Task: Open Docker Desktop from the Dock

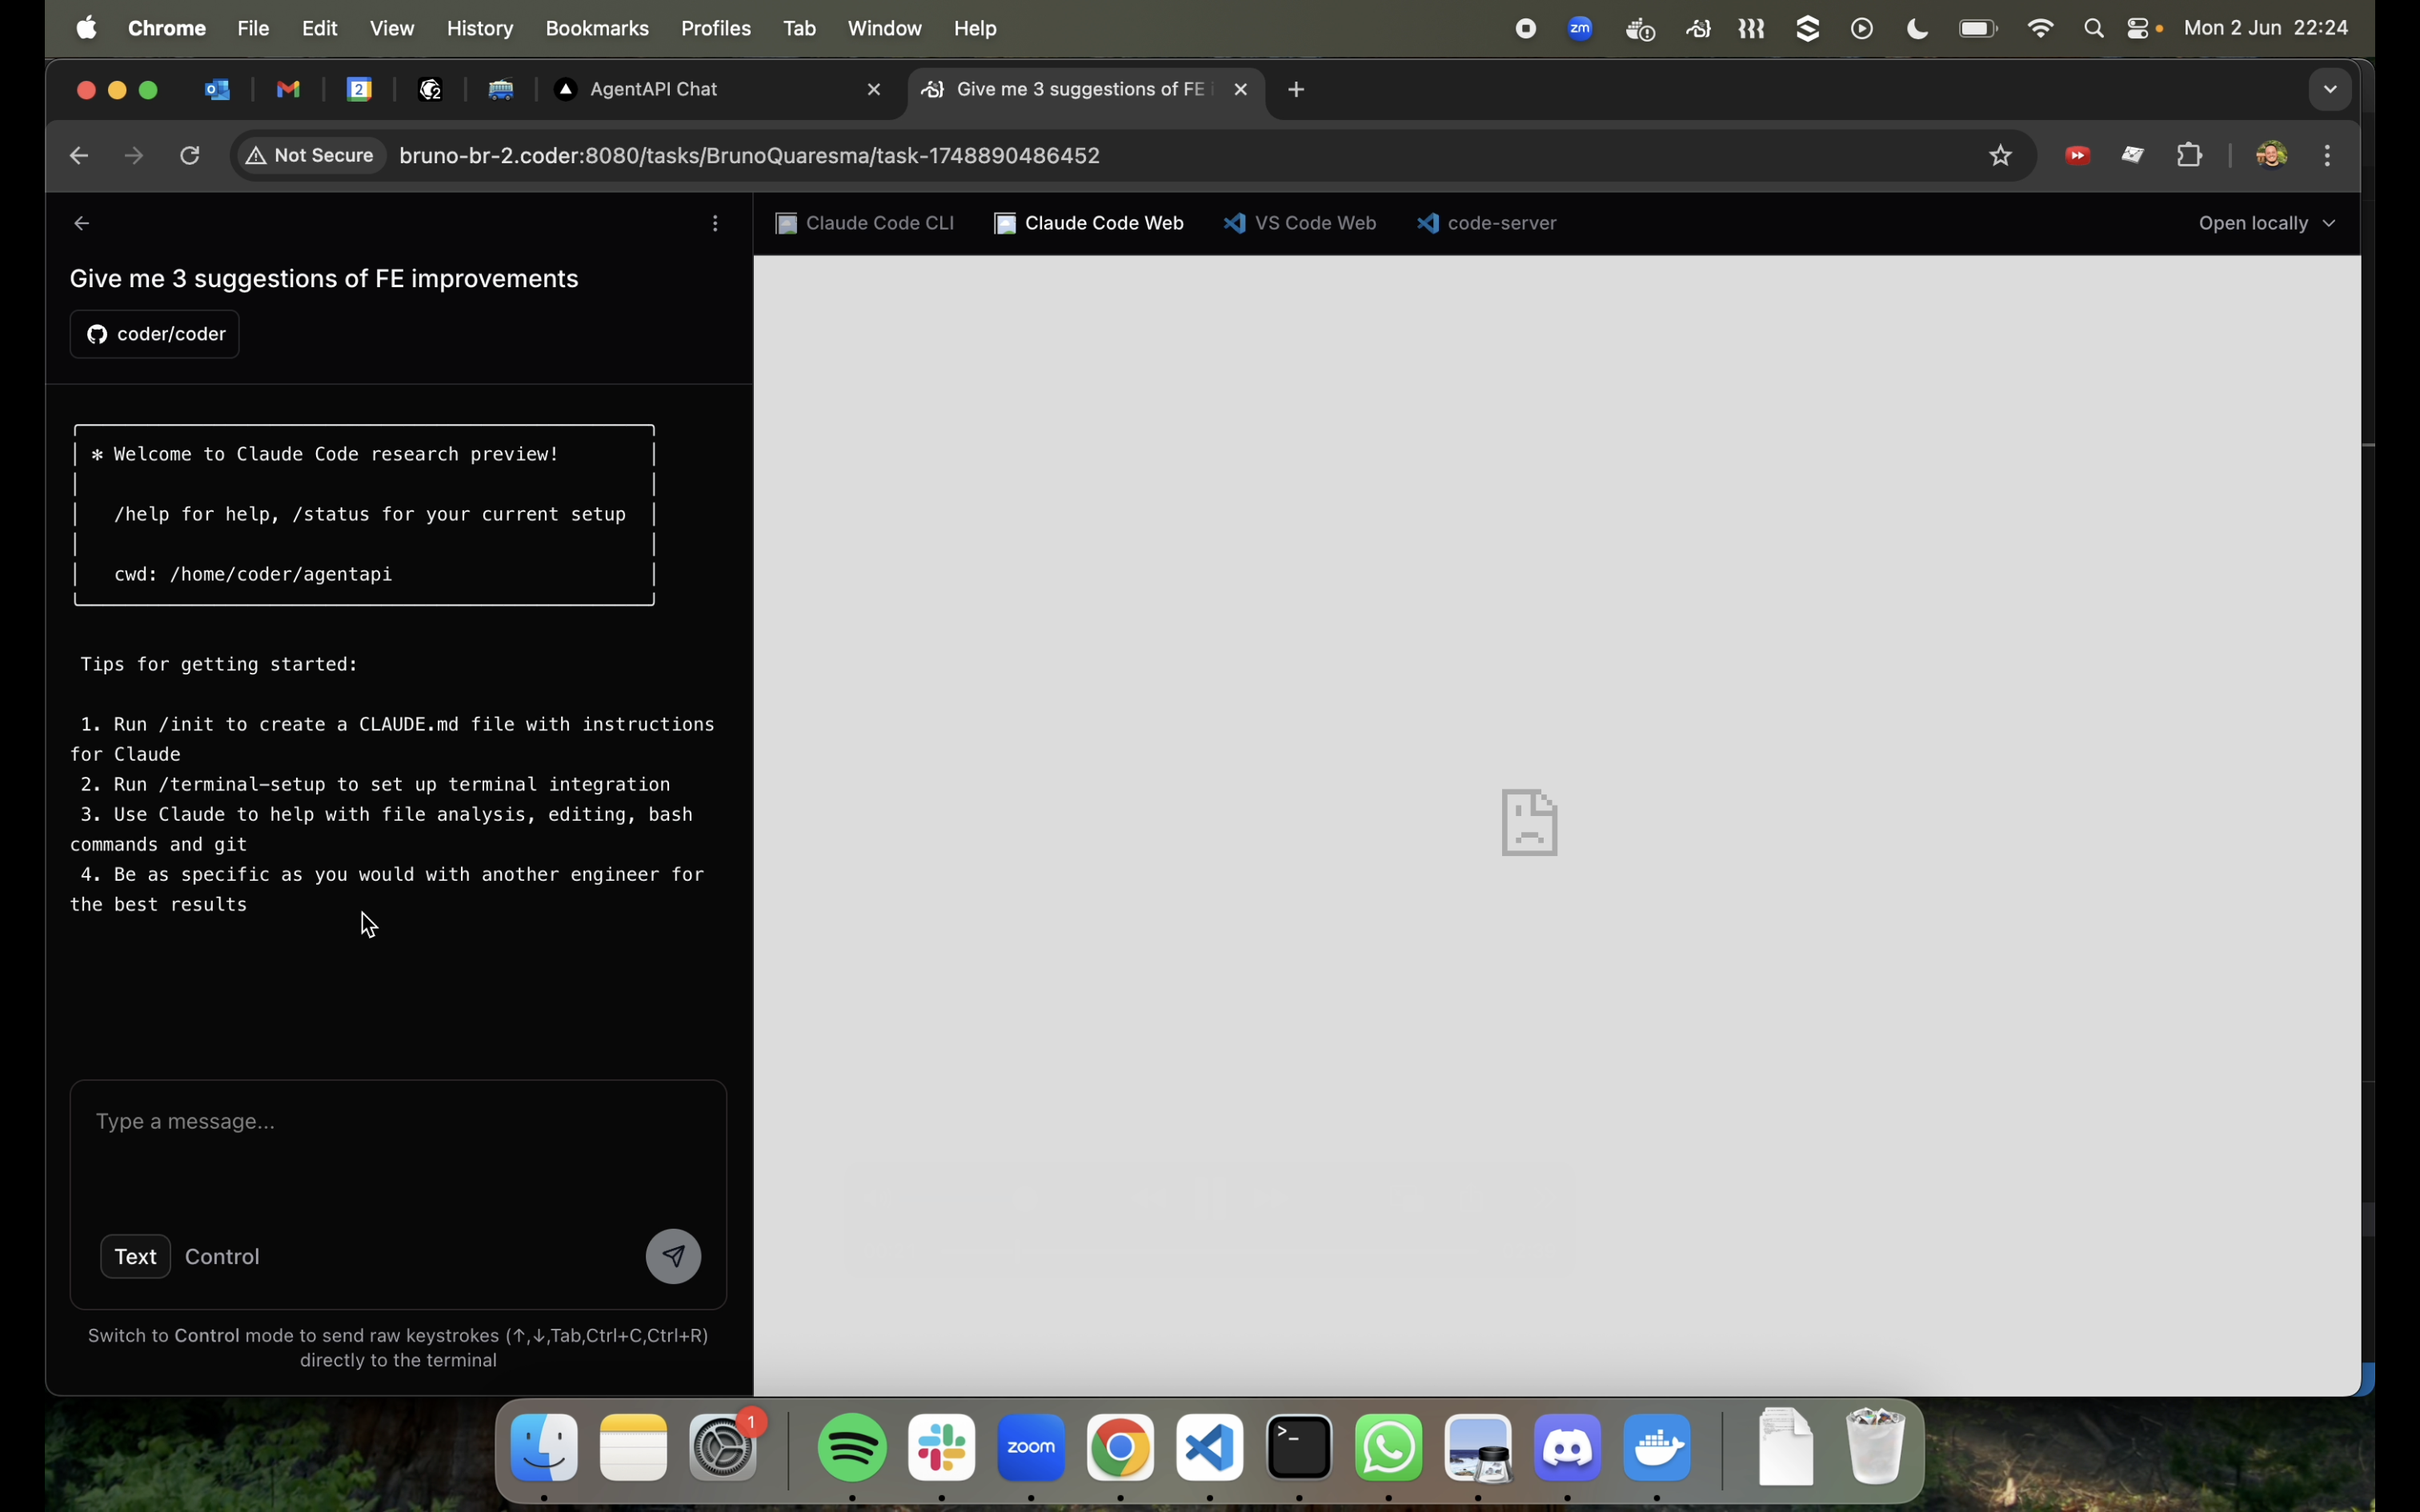Action: 1658,1447
